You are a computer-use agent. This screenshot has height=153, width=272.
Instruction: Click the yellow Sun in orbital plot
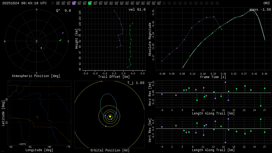110,116
